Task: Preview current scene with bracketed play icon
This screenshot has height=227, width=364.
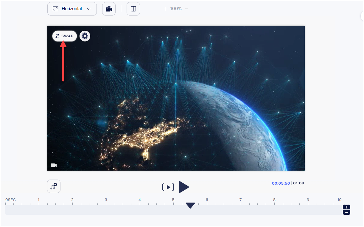Action: [x=168, y=187]
